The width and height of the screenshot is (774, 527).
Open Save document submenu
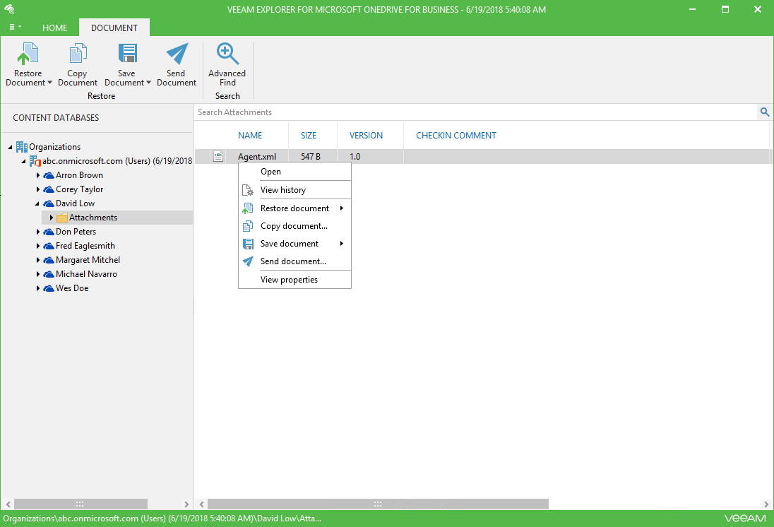pos(294,244)
